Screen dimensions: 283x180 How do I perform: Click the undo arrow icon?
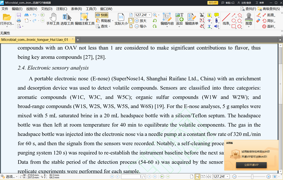click(x=34, y=15)
